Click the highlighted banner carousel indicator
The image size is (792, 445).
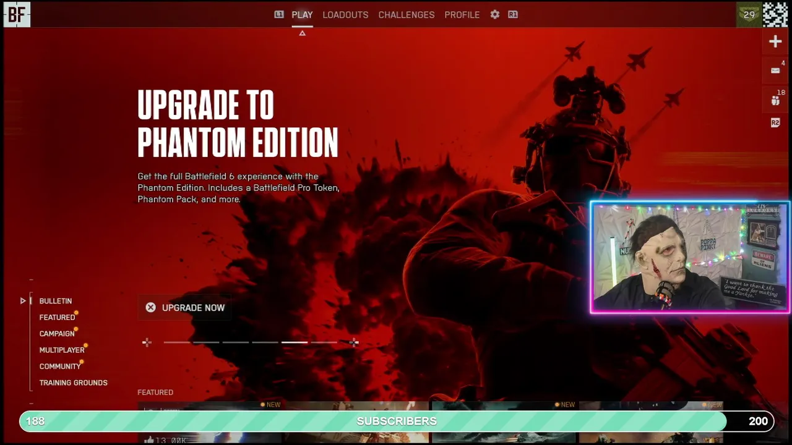click(x=295, y=342)
